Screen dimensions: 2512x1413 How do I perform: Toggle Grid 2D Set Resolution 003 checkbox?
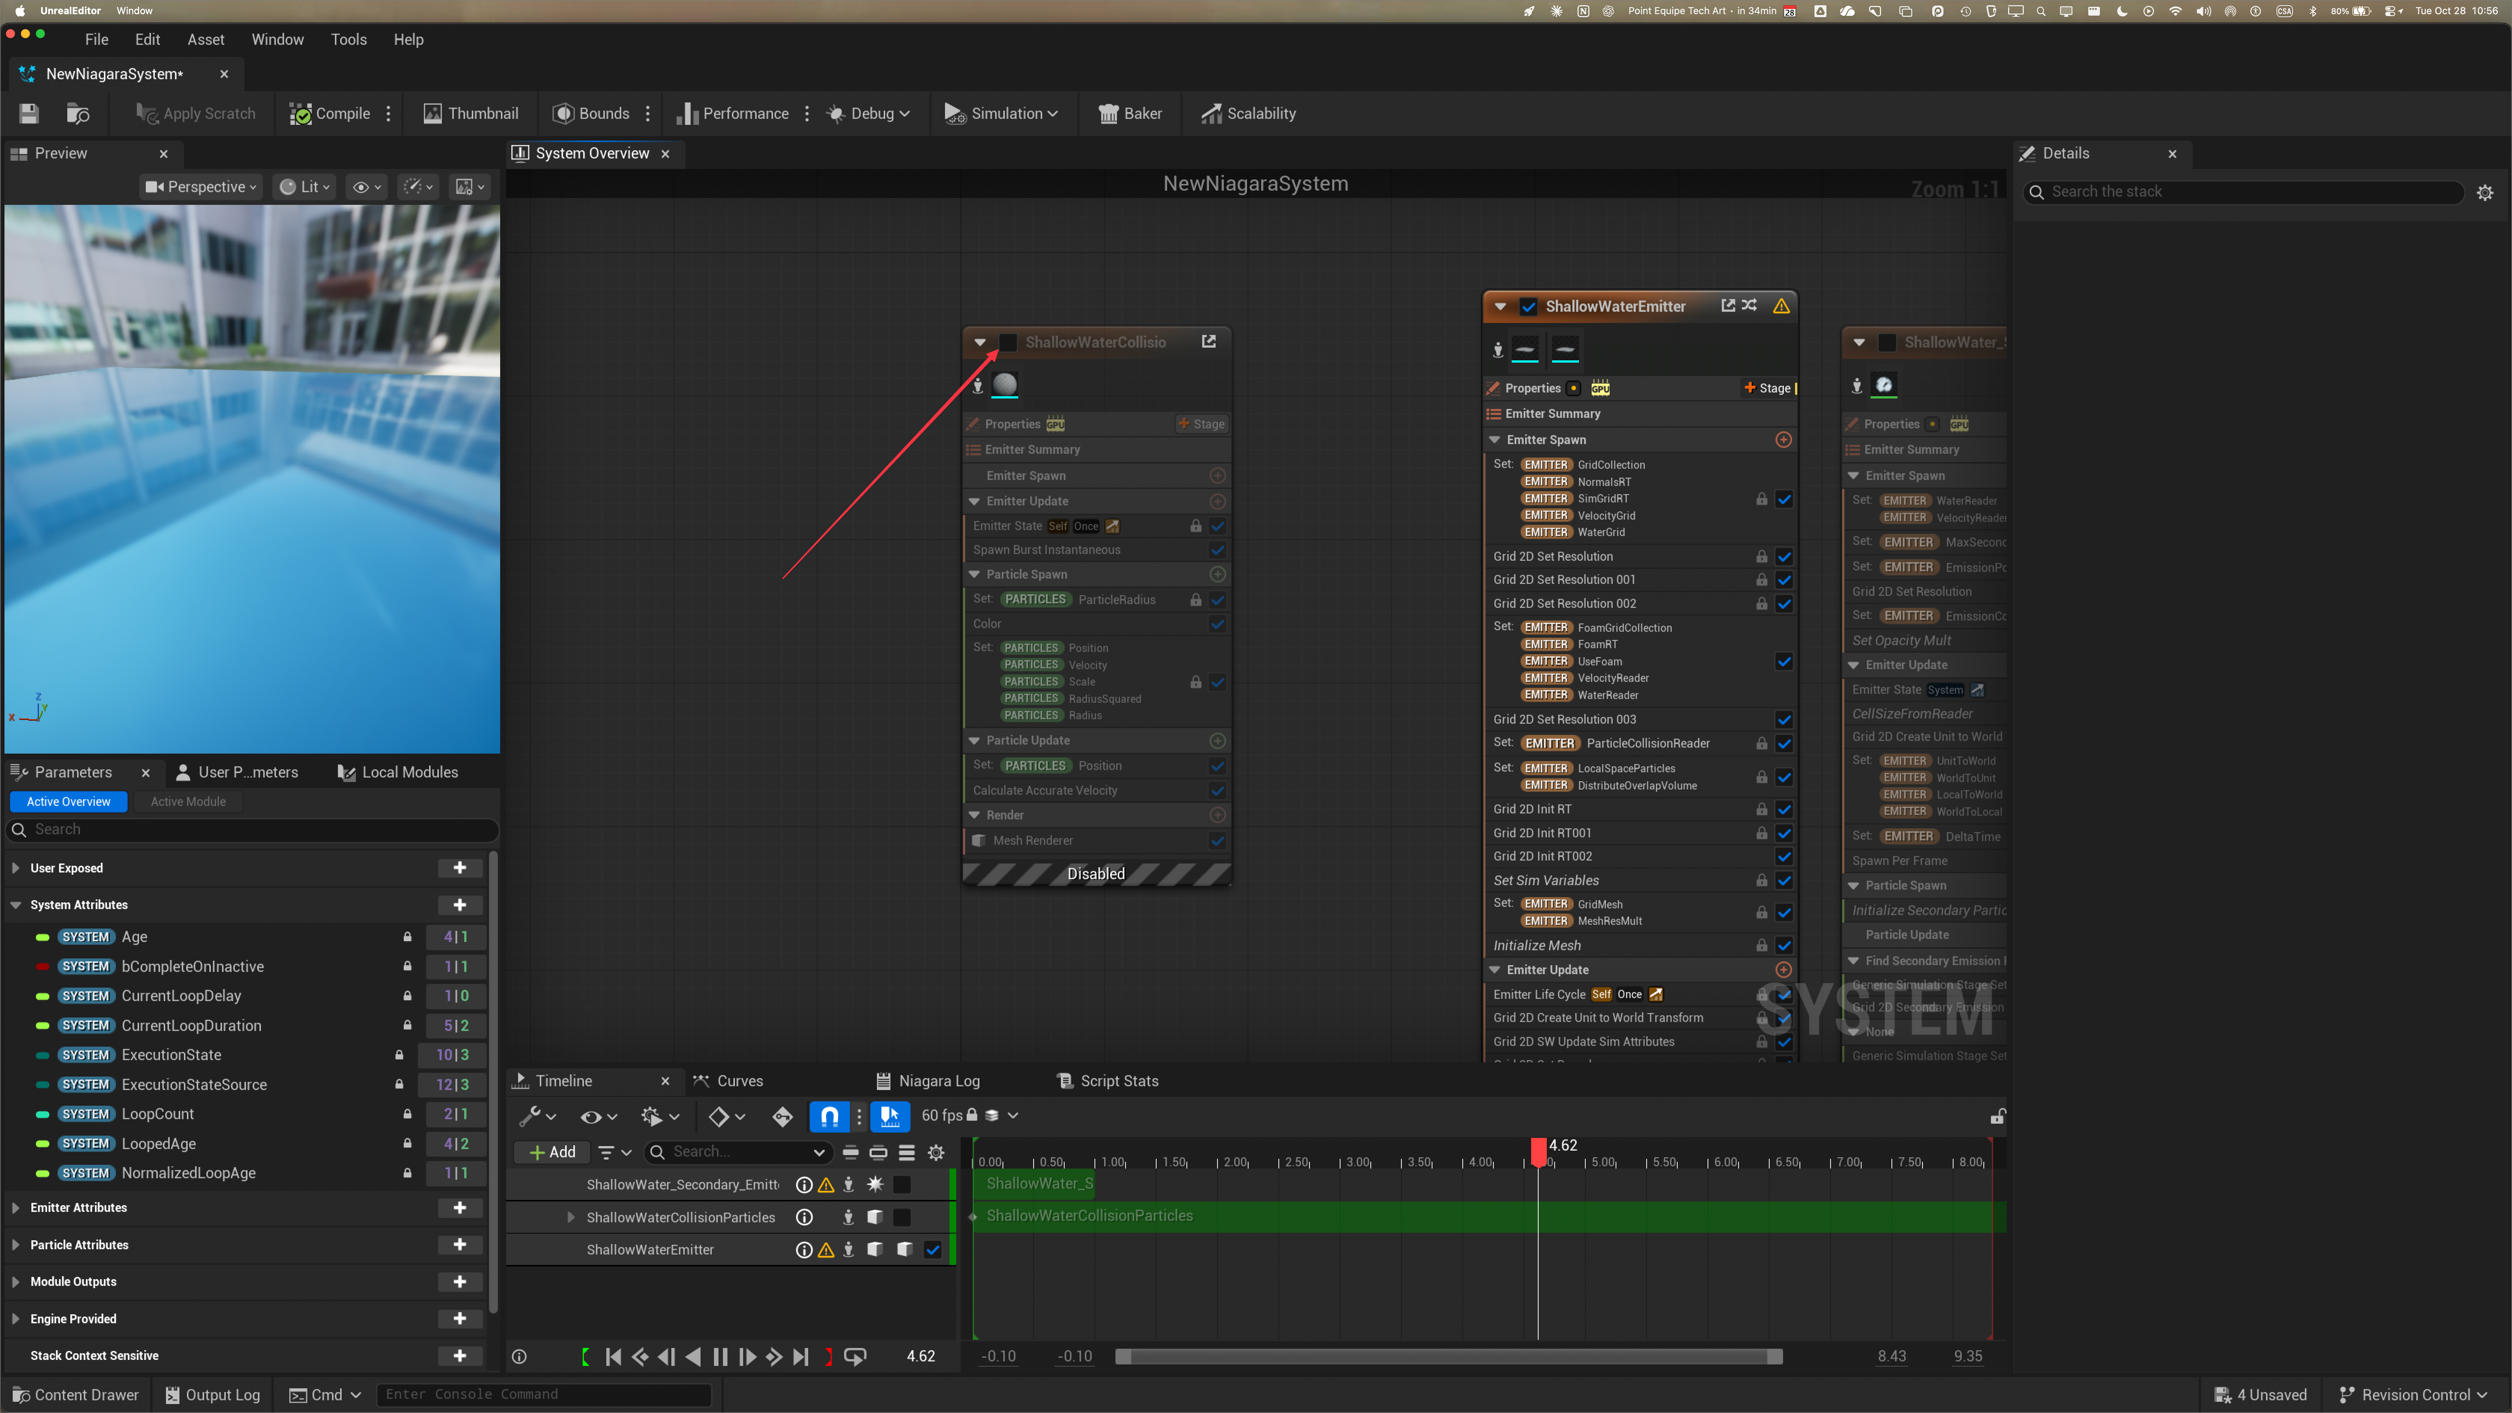1785,720
